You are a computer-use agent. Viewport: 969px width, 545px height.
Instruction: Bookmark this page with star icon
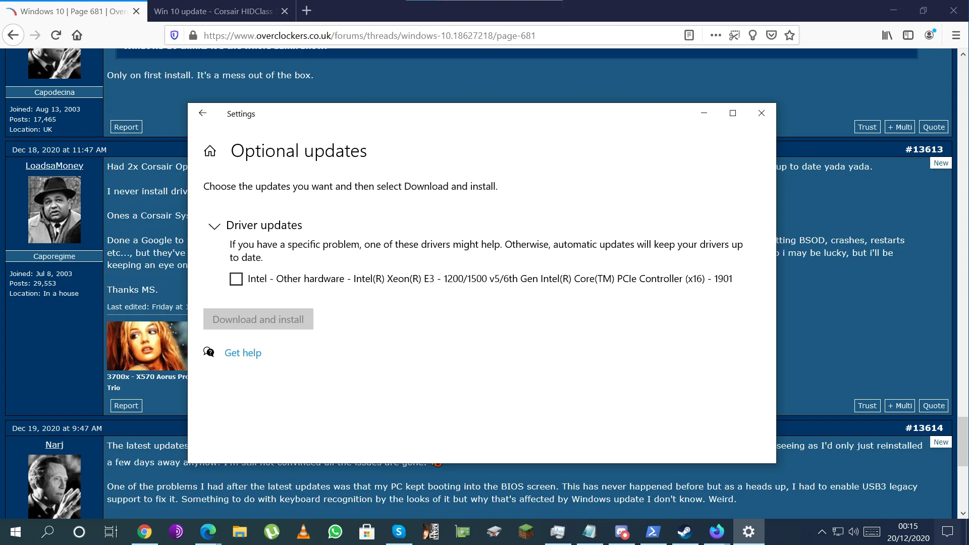coord(790,35)
